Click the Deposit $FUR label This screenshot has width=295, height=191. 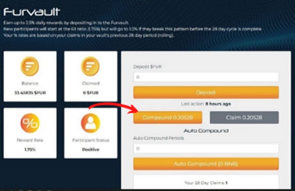(x=147, y=67)
